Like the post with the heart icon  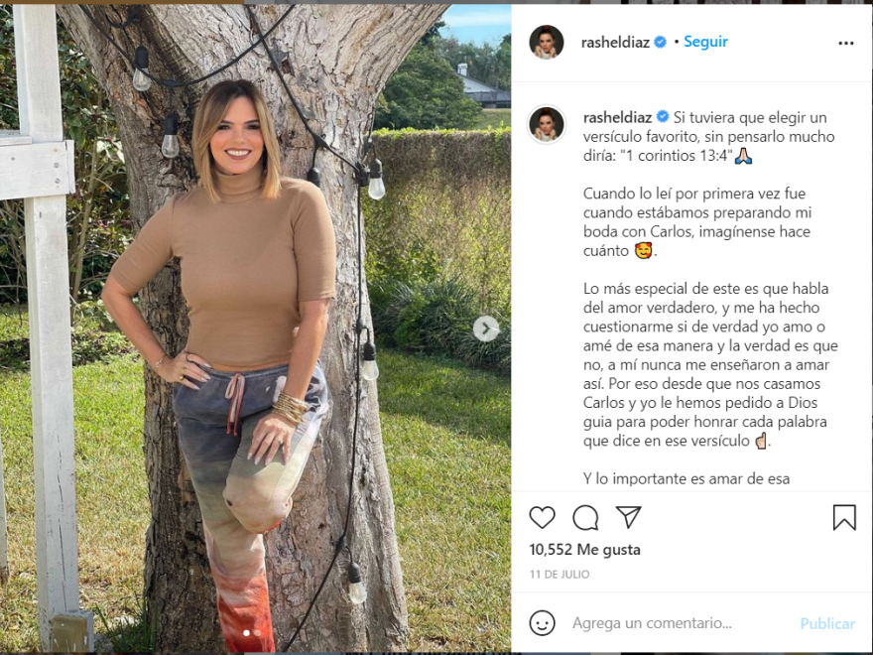[542, 517]
